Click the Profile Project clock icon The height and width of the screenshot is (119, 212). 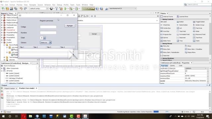pyautogui.click(x=77, y=9)
